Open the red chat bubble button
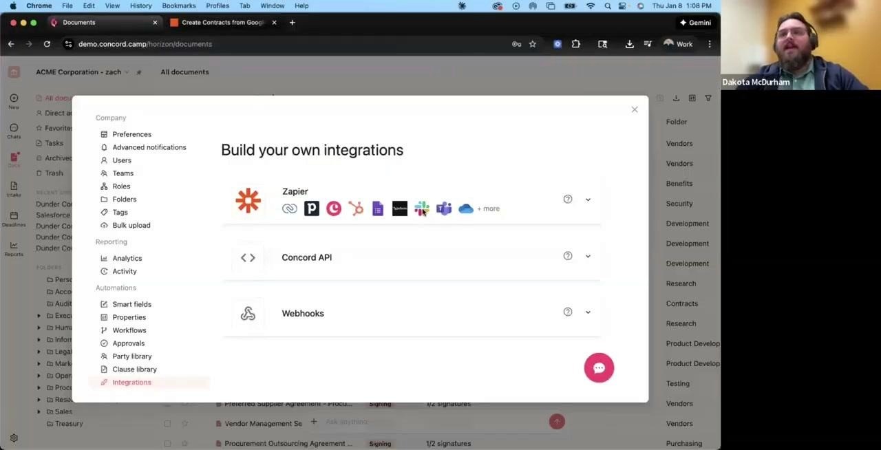This screenshot has height=450, width=881. tap(599, 367)
